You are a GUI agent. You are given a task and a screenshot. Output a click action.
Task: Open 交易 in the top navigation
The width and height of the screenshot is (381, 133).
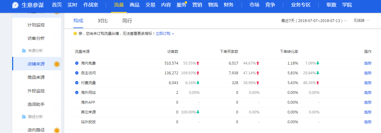point(150,5)
